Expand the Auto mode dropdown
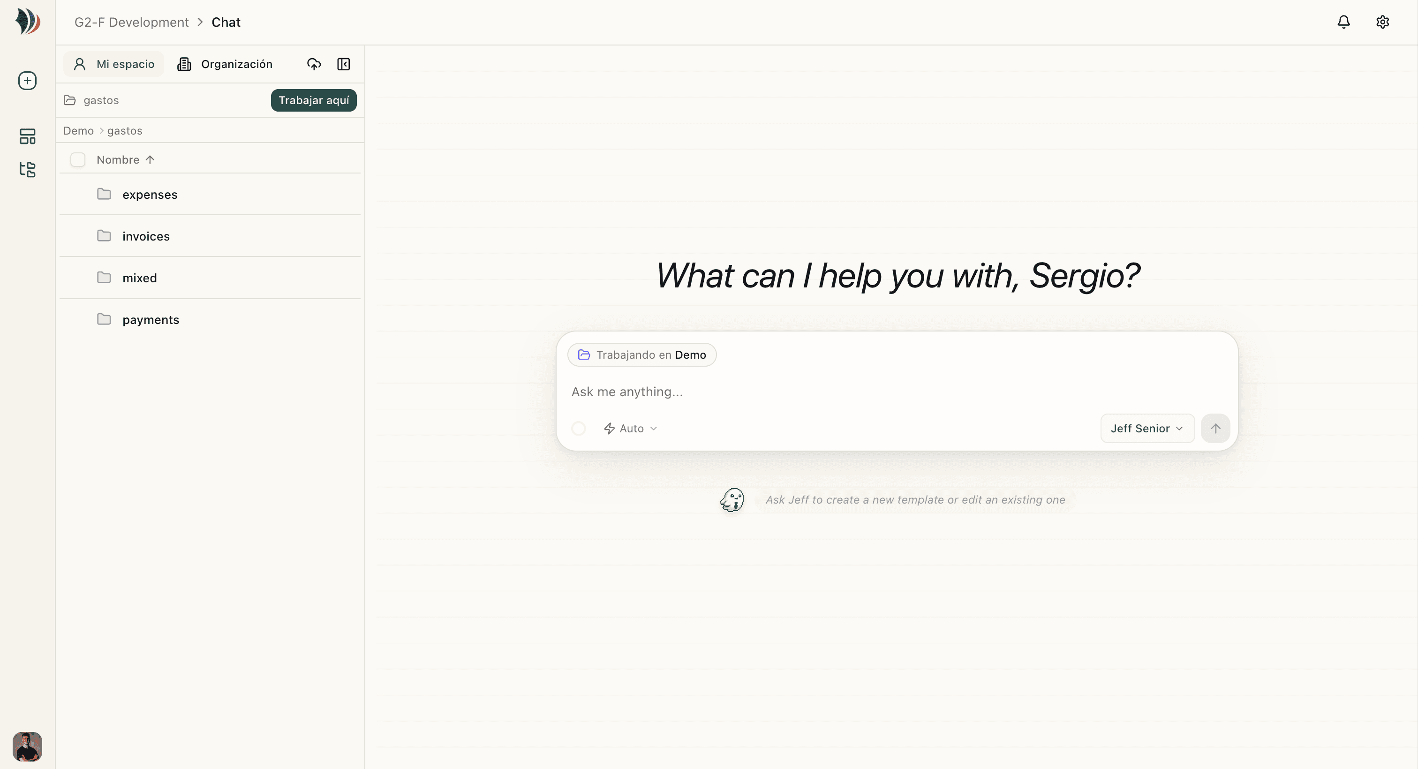Viewport: 1418px width, 769px height. [x=631, y=428]
